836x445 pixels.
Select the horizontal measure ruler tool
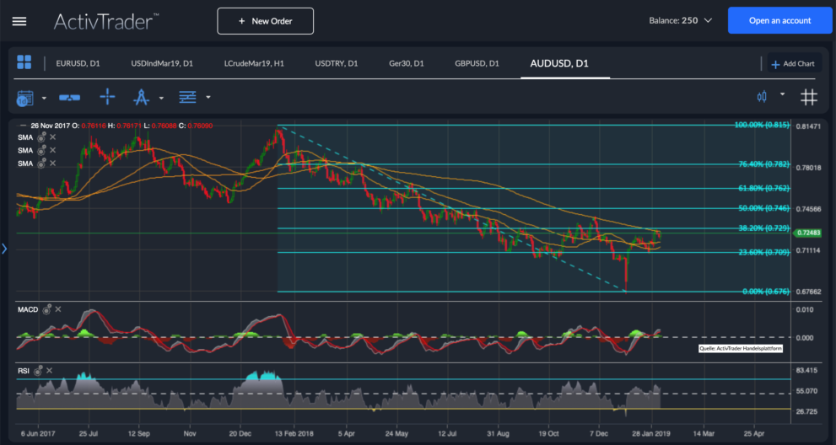(x=70, y=98)
